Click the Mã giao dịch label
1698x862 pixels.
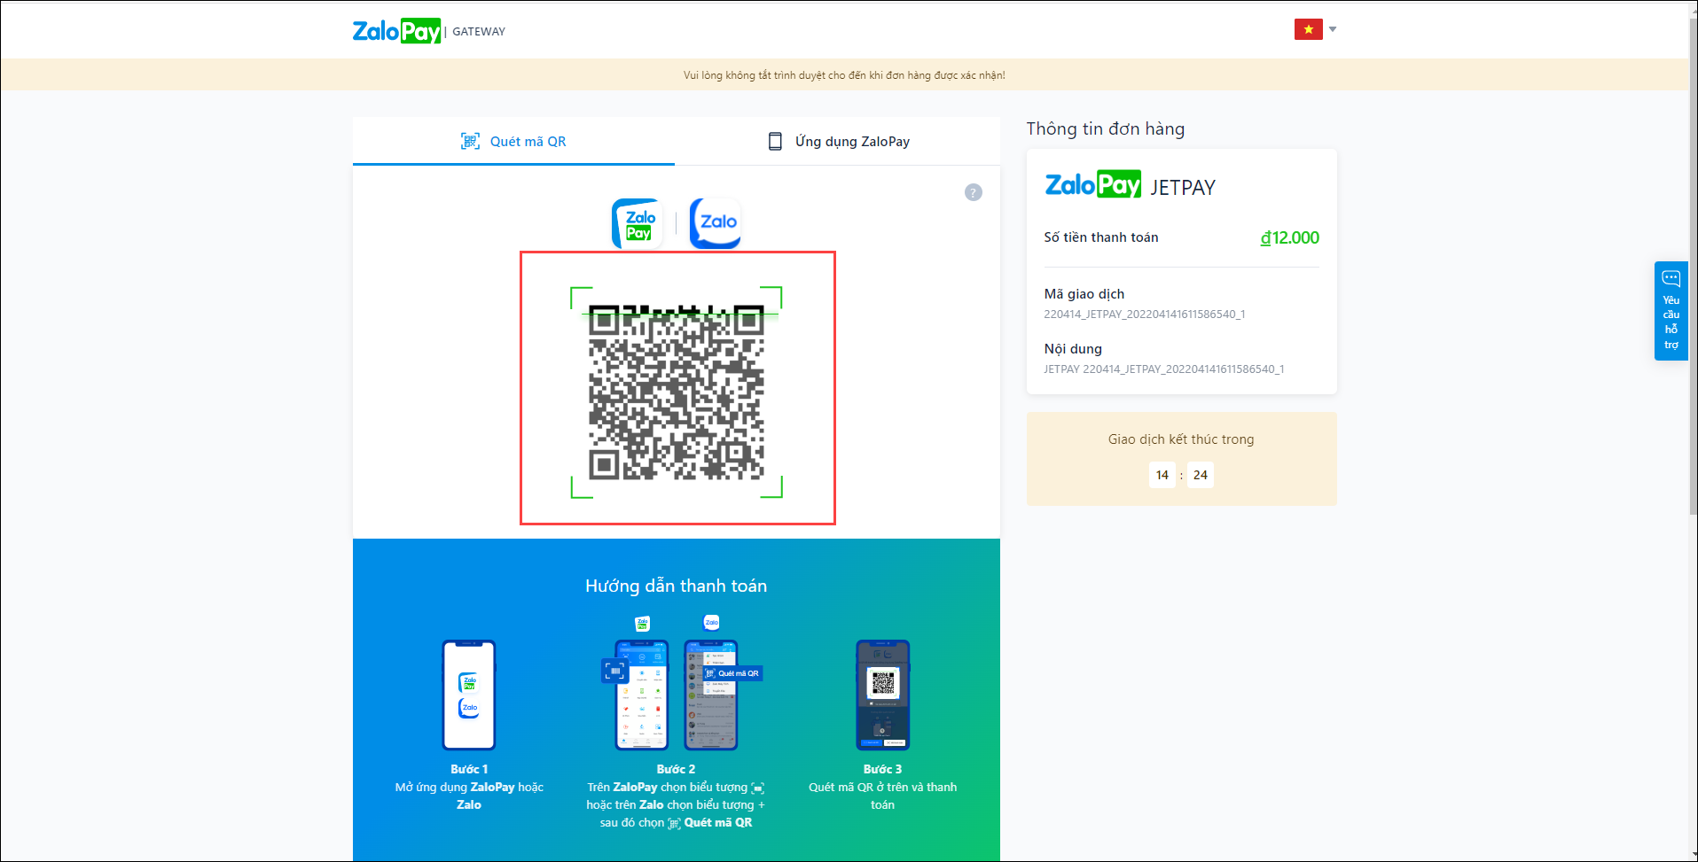1084,294
